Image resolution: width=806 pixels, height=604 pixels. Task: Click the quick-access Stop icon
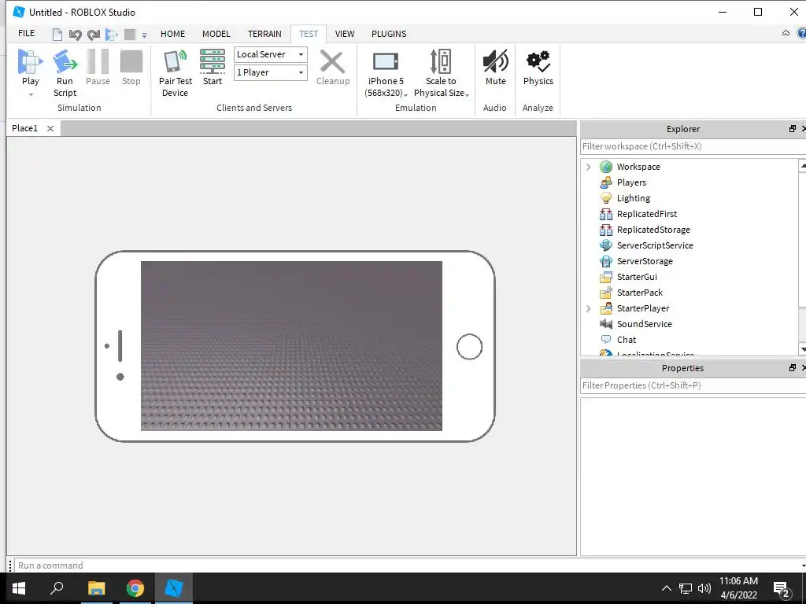pos(130,35)
